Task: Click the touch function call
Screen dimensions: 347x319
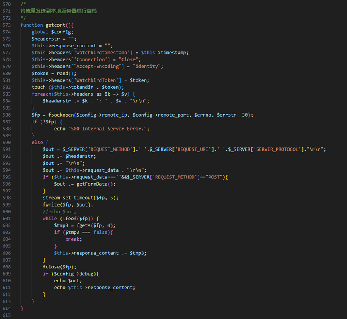Action: tap(39, 87)
